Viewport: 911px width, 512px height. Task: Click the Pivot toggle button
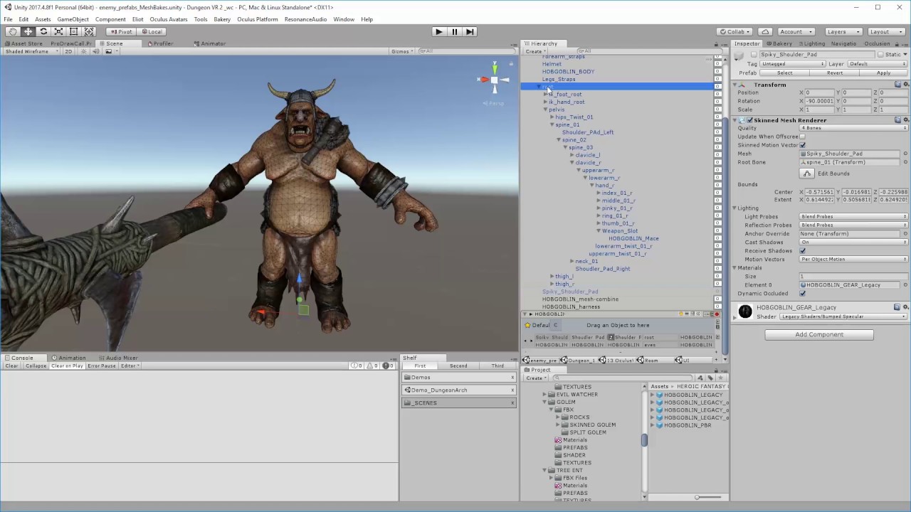[122, 31]
